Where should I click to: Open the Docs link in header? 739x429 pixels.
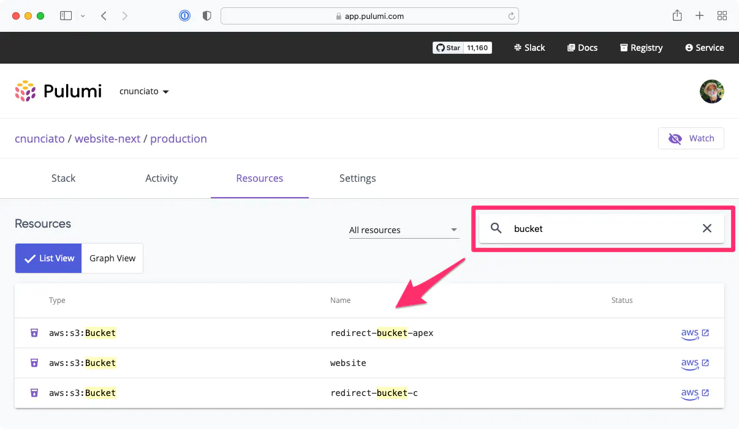(582, 48)
